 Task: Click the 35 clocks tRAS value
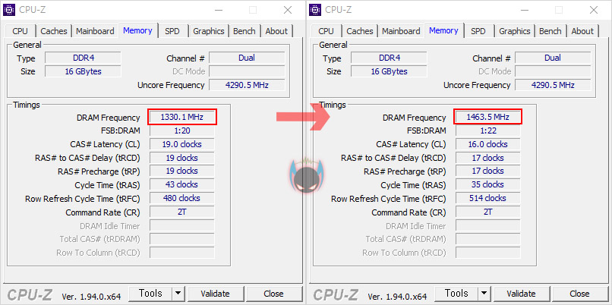click(488, 184)
